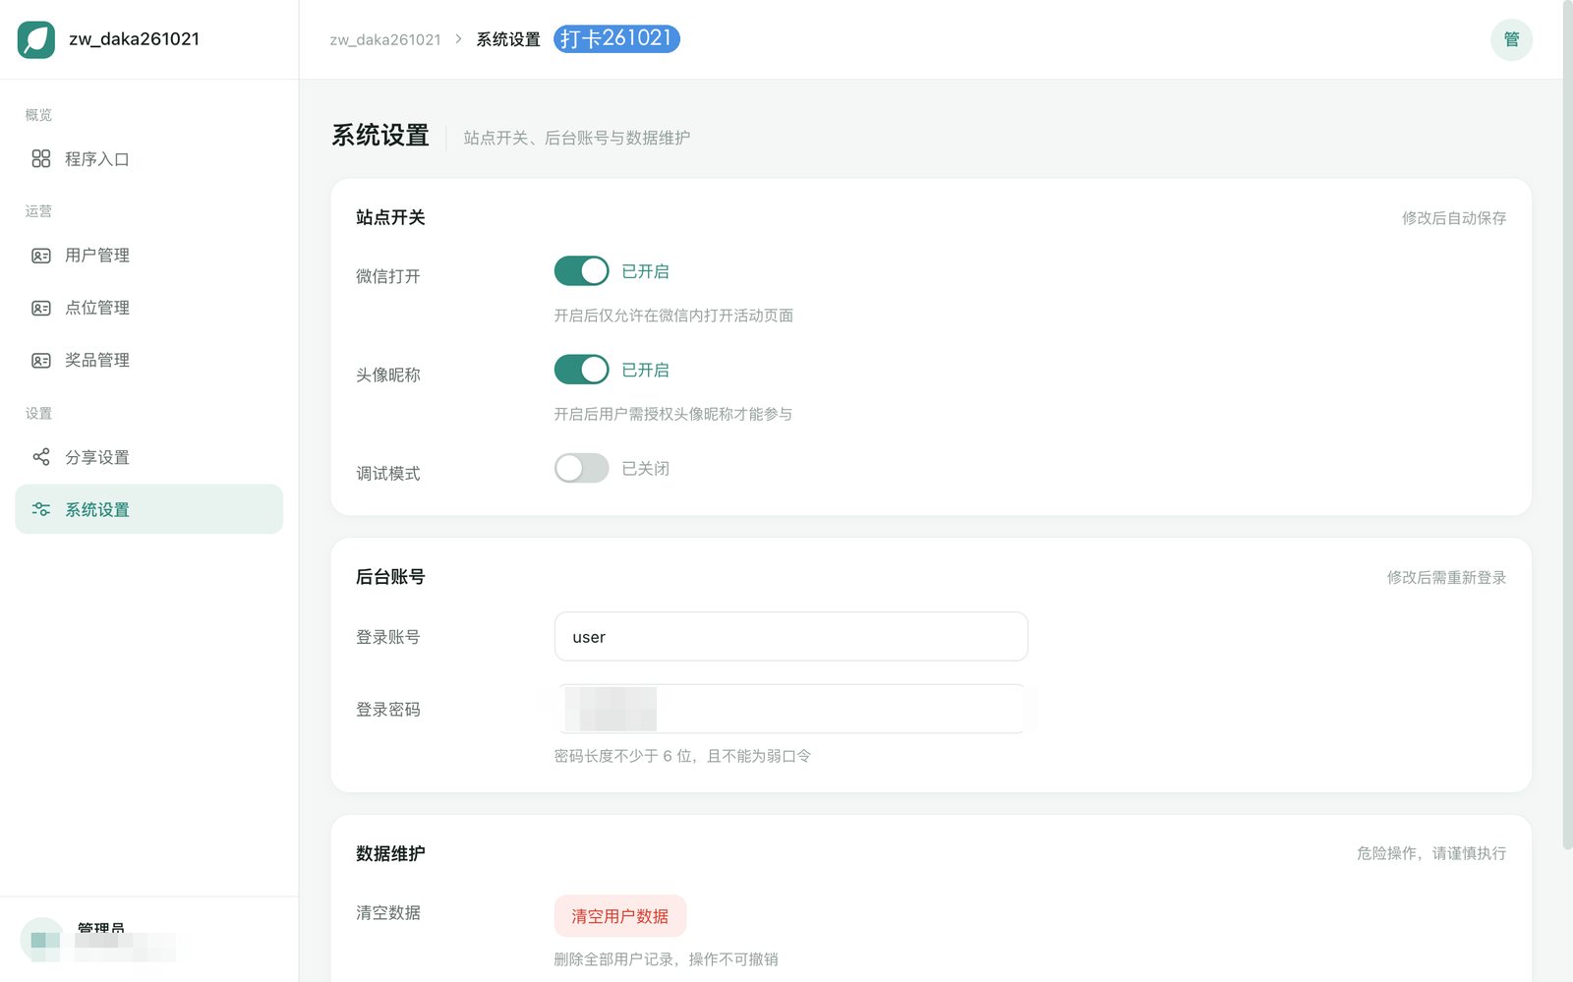Open 奖品管理 from sidebar
This screenshot has width=1573, height=982.
(x=149, y=361)
